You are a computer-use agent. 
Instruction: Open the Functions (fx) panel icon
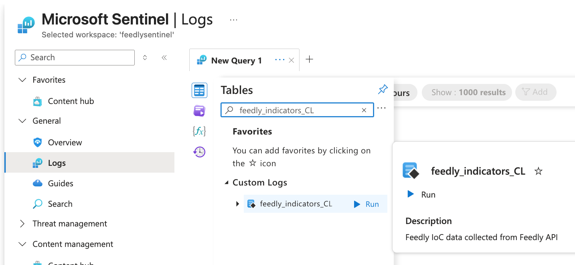pyautogui.click(x=199, y=131)
